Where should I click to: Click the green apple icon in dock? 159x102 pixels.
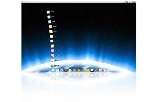(70, 70)
